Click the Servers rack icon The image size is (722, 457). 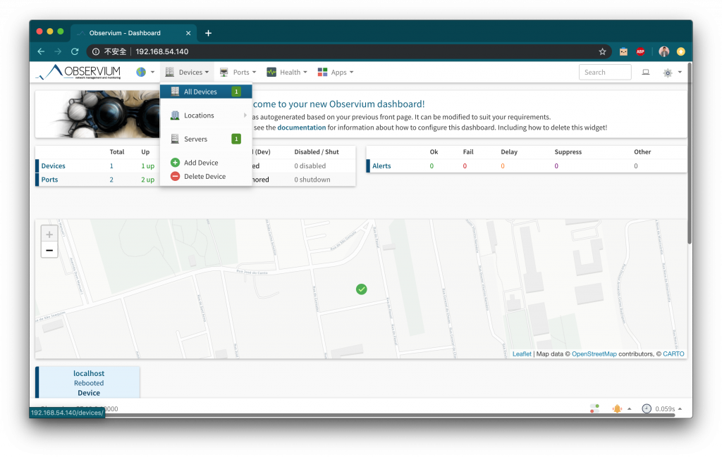coord(175,139)
